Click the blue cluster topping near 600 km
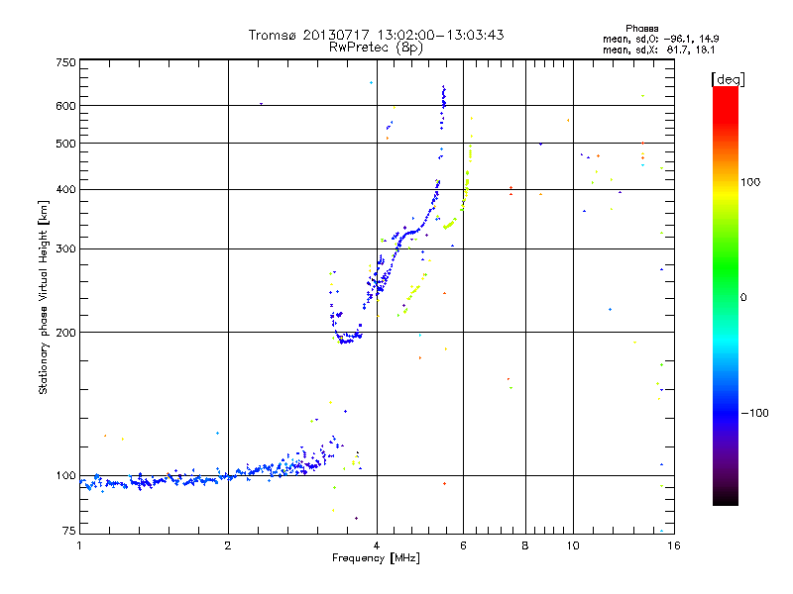Viewport: 793px width, 594px height. [443, 107]
